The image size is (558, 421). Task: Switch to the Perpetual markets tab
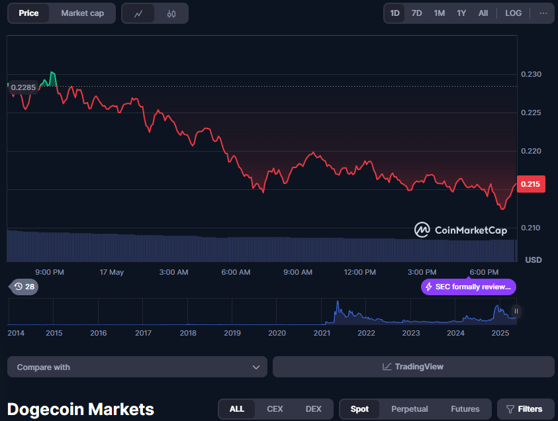click(409, 409)
